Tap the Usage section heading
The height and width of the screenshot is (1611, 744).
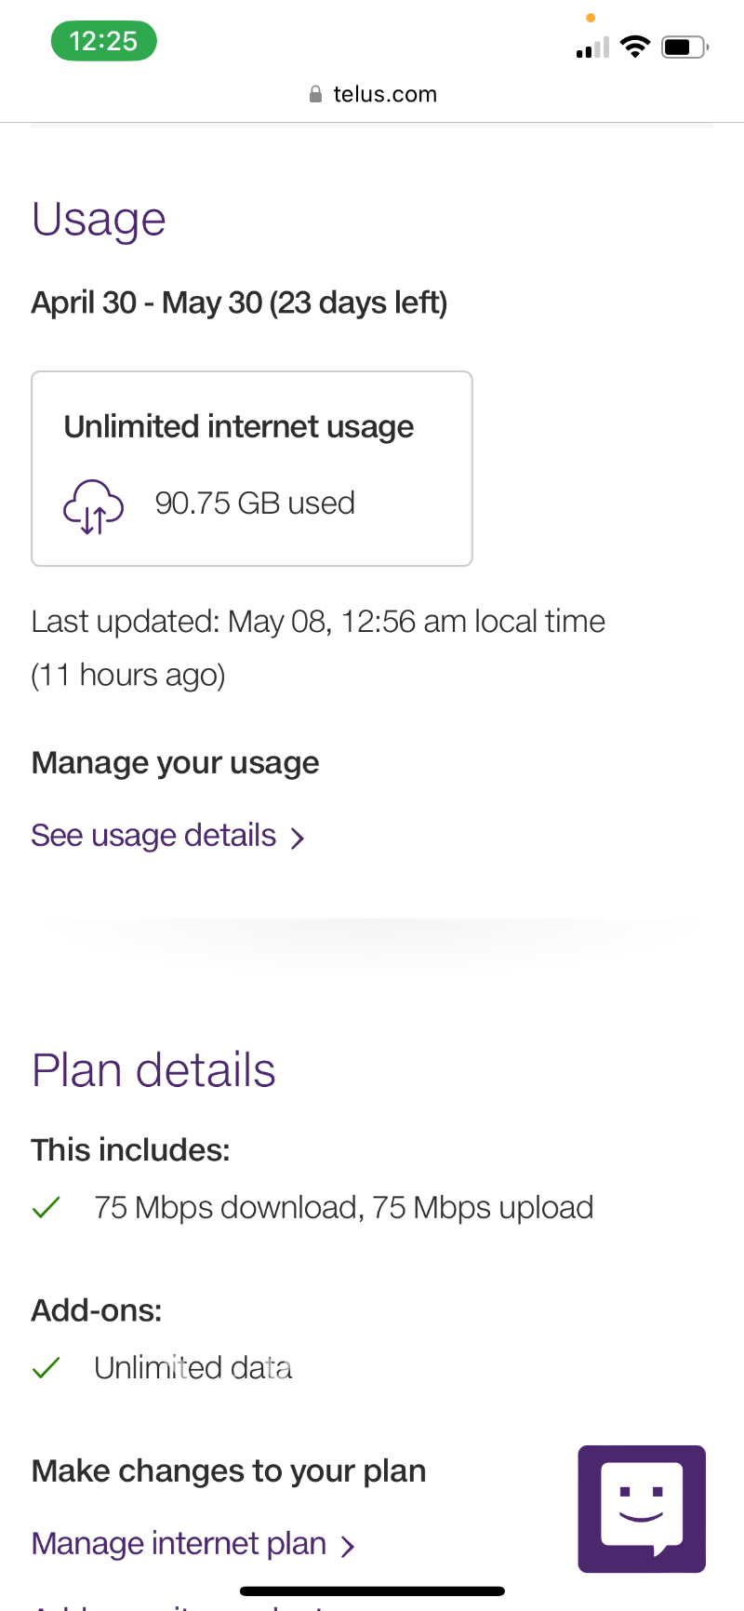pyautogui.click(x=99, y=221)
